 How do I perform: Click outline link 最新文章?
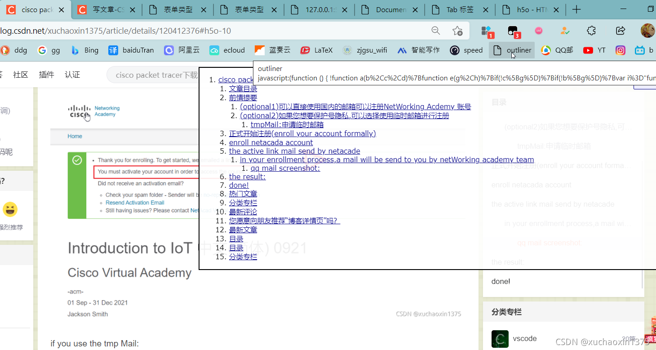(x=243, y=230)
